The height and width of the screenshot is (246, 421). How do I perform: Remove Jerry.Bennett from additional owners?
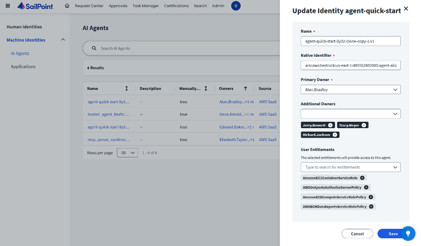[330, 125]
